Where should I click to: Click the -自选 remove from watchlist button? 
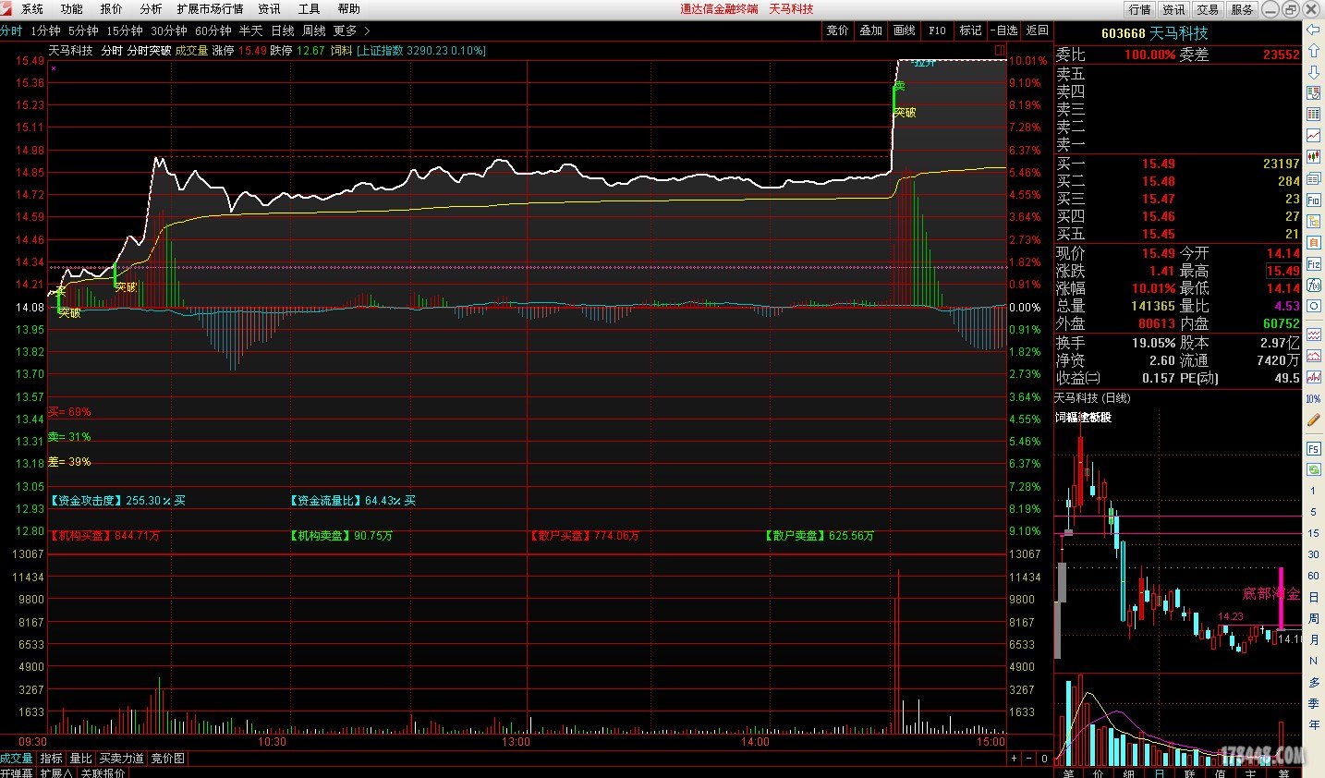tap(1004, 30)
